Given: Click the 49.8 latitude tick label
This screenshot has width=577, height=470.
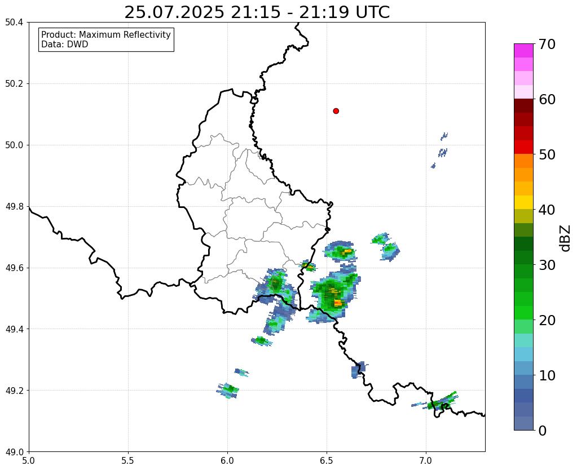Looking at the screenshot, I should 14,207.
